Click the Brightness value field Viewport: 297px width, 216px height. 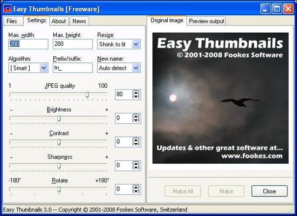(x=124, y=118)
